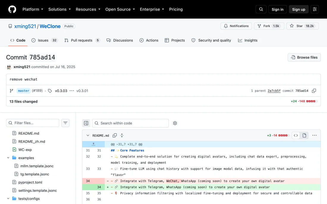Click the git branch icon beside master

12,91
